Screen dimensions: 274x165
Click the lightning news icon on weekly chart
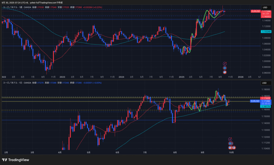(x=225, y=63)
